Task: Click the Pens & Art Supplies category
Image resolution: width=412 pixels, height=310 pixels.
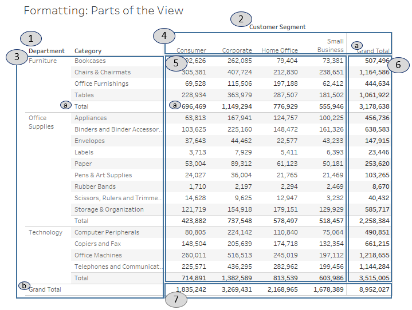Action: point(103,175)
